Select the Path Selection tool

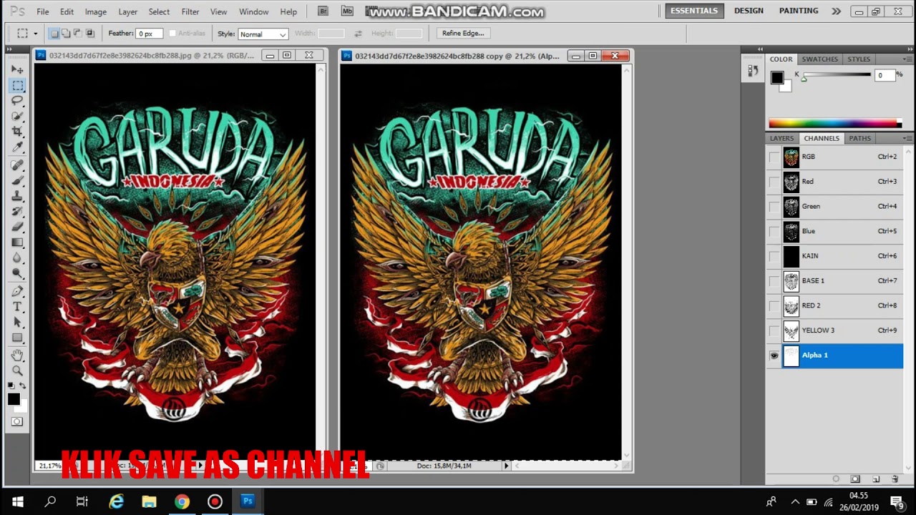[x=17, y=323]
